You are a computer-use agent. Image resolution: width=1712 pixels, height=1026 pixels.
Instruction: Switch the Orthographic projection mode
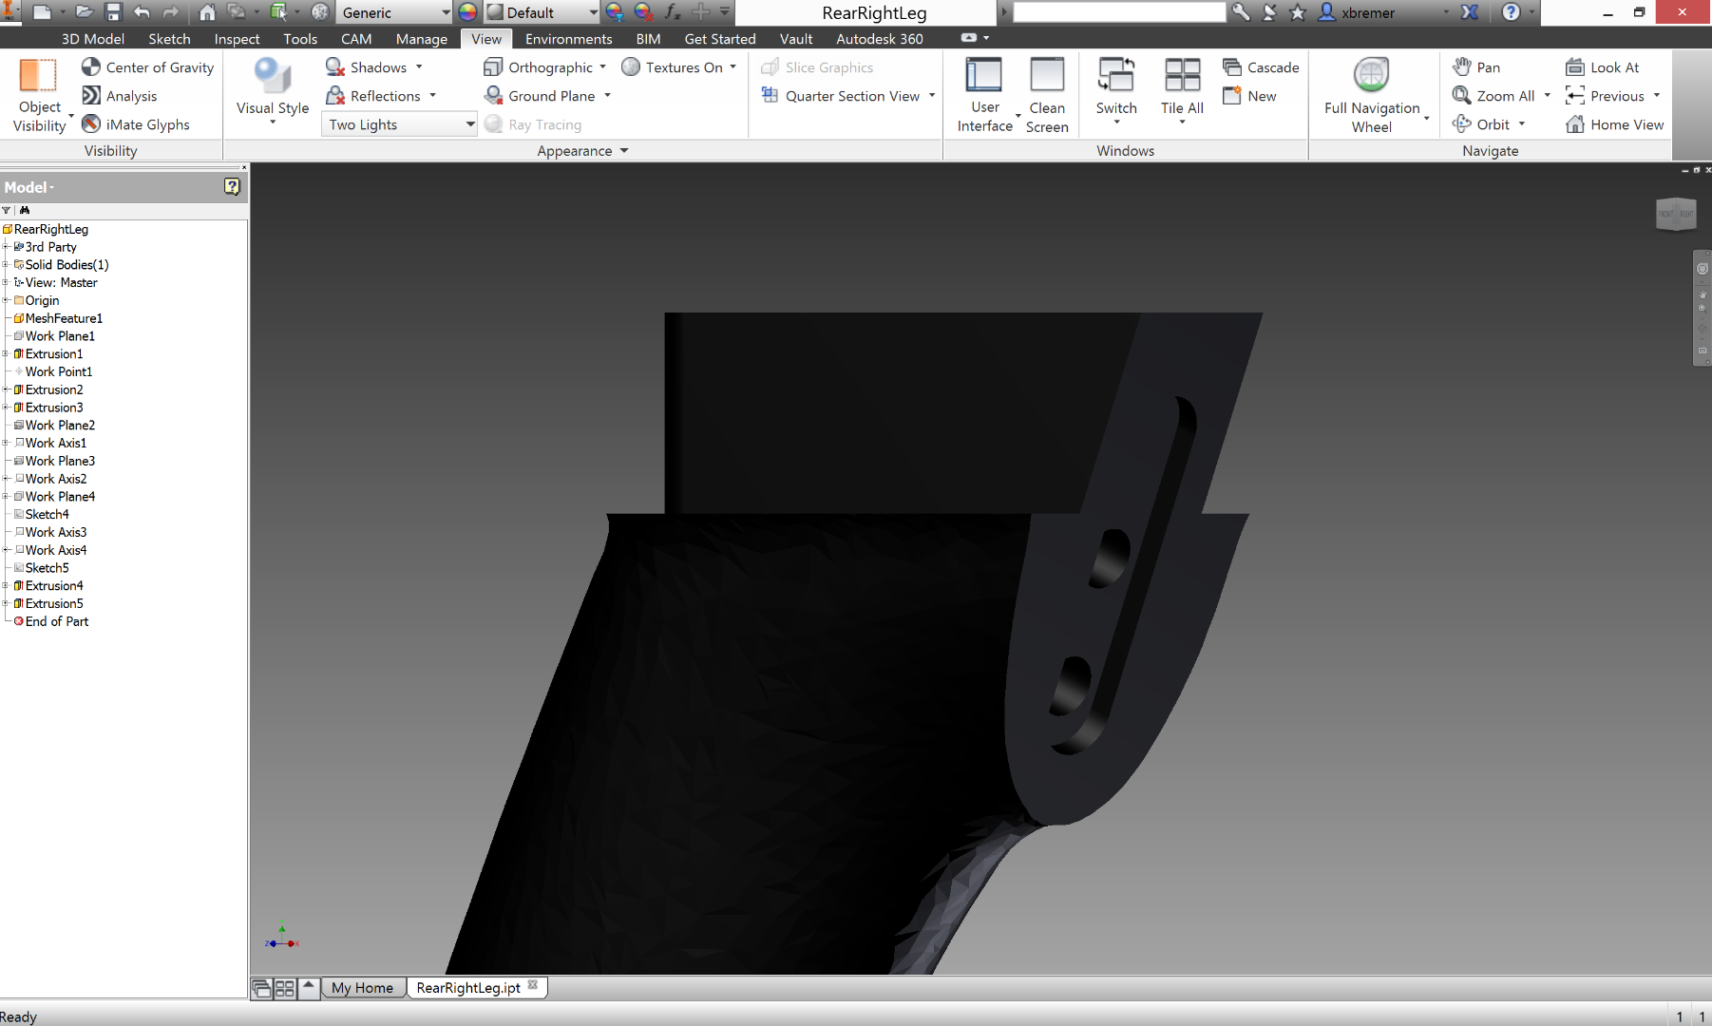coord(538,67)
